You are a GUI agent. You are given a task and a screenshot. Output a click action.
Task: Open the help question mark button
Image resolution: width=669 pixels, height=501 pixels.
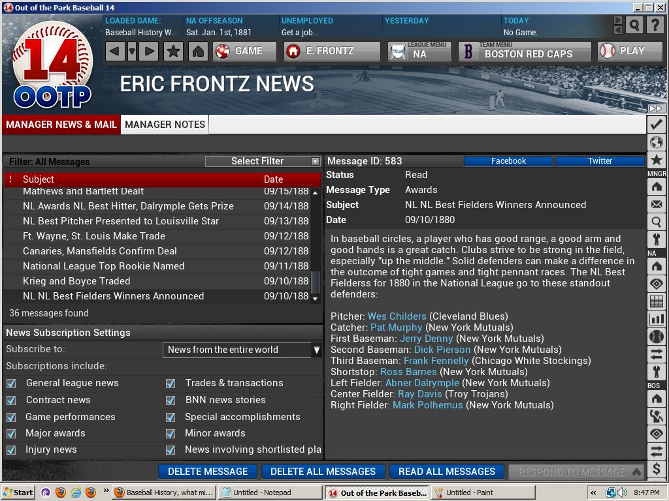click(x=655, y=25)
